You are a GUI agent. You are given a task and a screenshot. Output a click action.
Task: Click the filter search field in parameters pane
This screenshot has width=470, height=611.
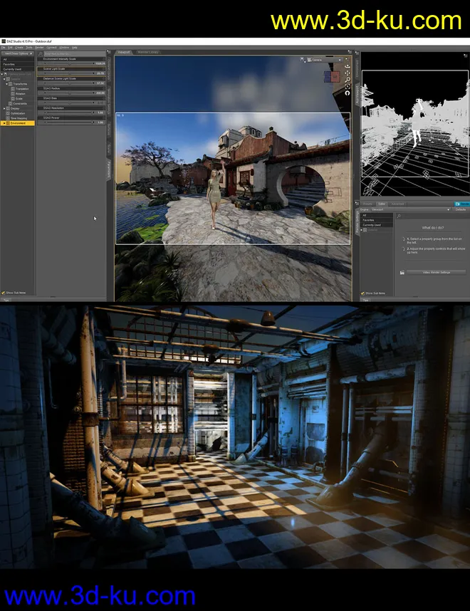tap(75, 54)
